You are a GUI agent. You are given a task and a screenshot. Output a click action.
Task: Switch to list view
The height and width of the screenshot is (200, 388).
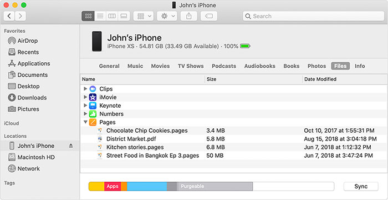pos(100,16)
